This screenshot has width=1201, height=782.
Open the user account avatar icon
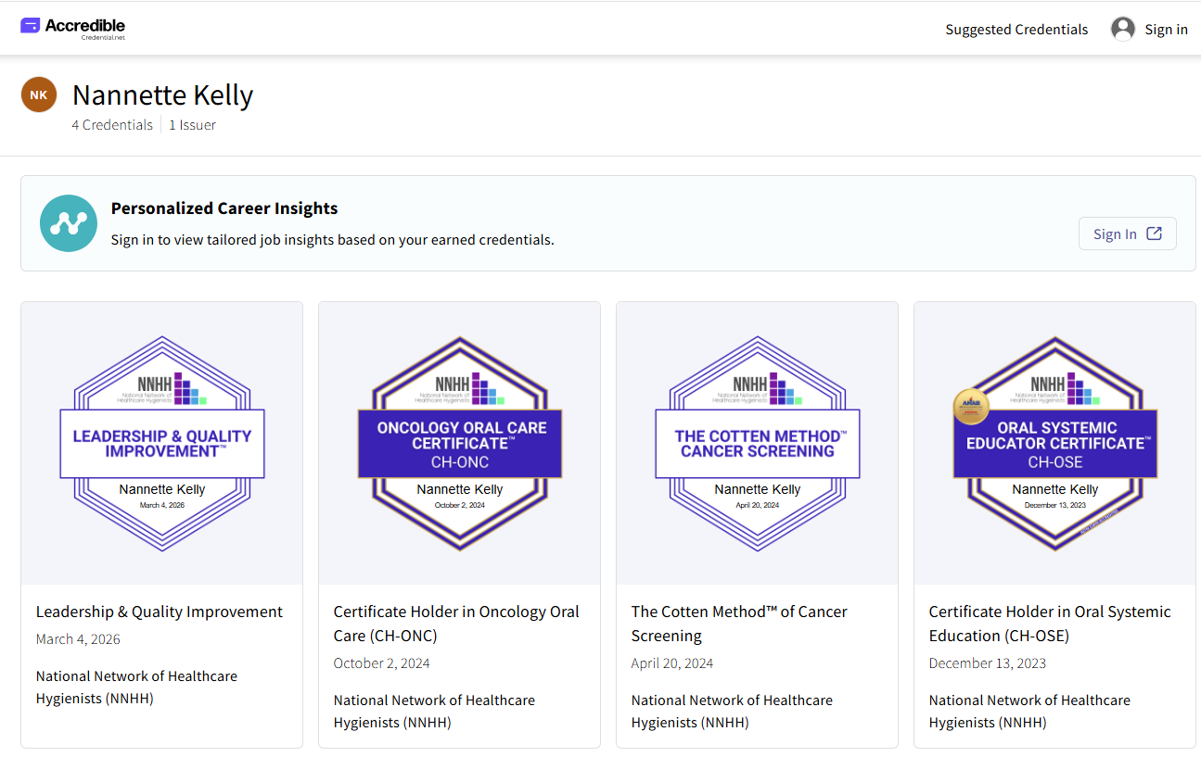point(1123,29)
